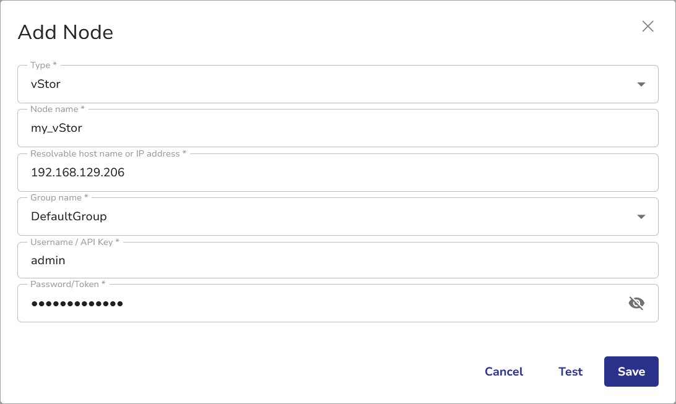
Task: Click the Add Node dialog title
Action: [66, 32]
